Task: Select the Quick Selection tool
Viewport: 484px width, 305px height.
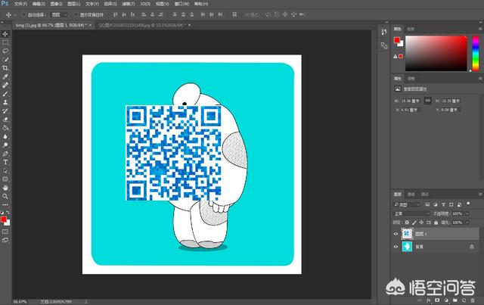Action: tap(5, 60)
